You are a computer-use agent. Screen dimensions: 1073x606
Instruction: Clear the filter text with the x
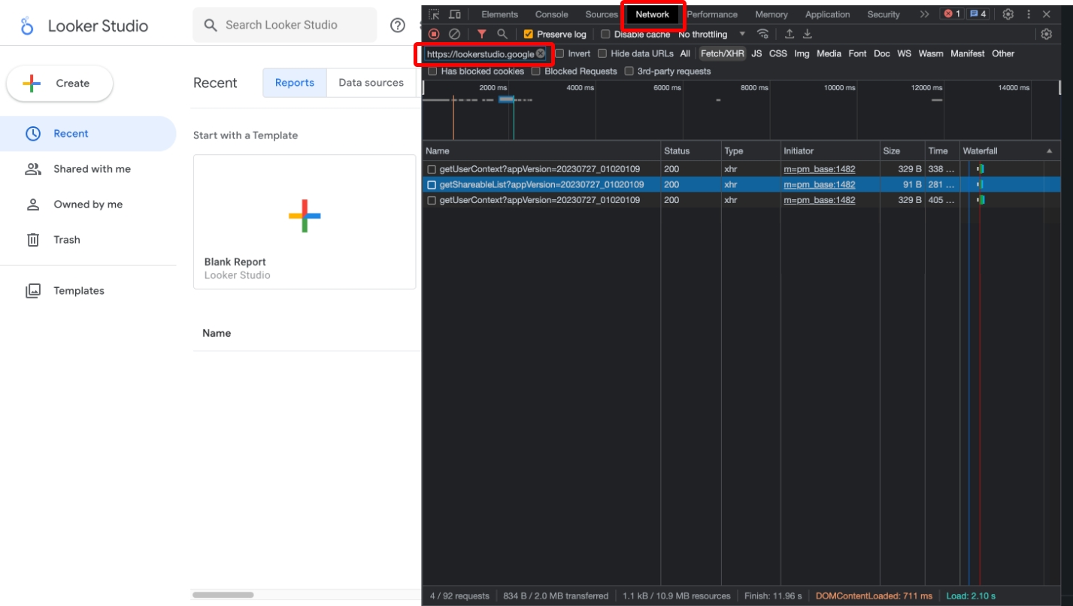[x=541, y=53]
